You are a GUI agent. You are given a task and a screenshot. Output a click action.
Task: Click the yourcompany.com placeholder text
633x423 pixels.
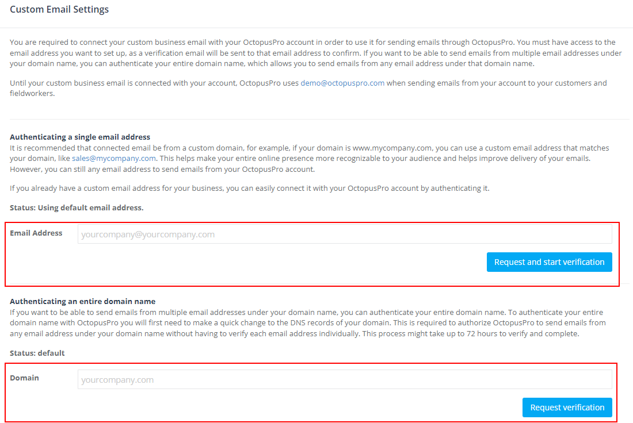[117, 380]
